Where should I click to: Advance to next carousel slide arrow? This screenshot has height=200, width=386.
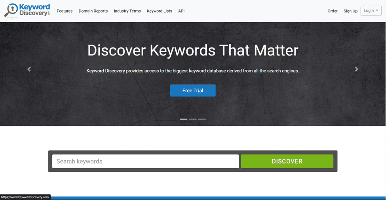[x=356, y=69]
